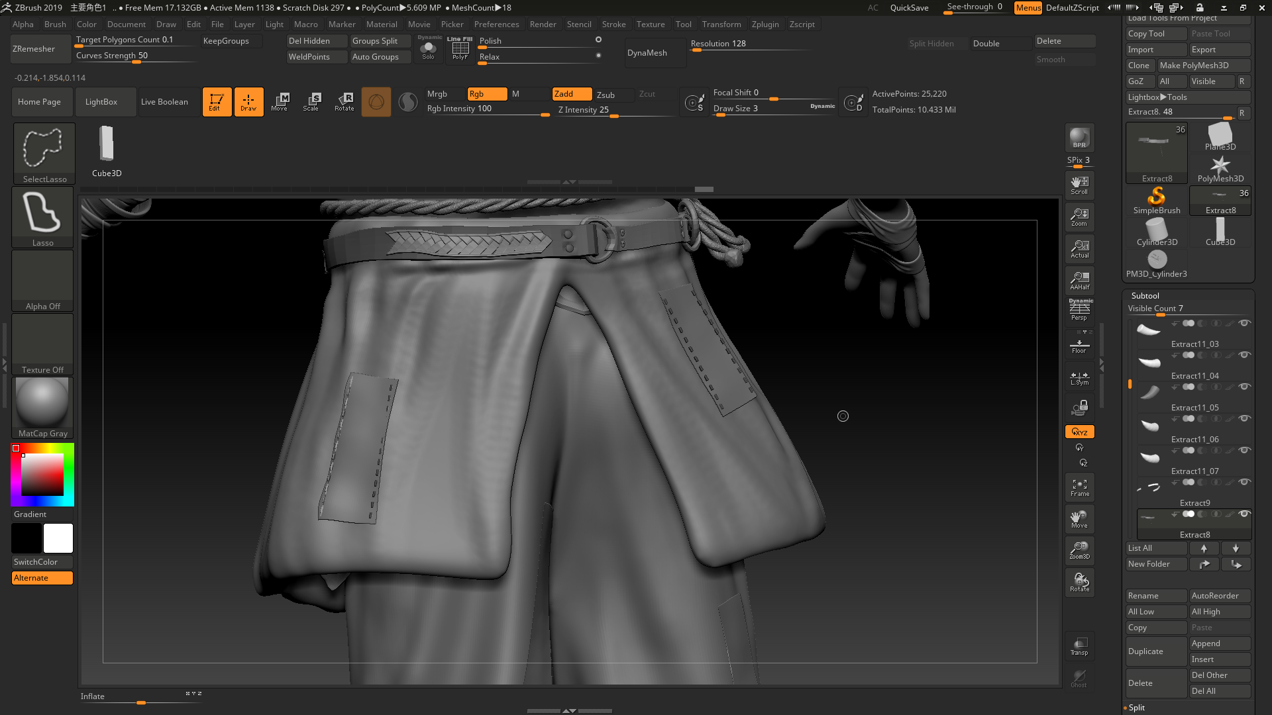The image size is (1272, 715).
Task: Frame the mesh in view
Action: 1079,487
